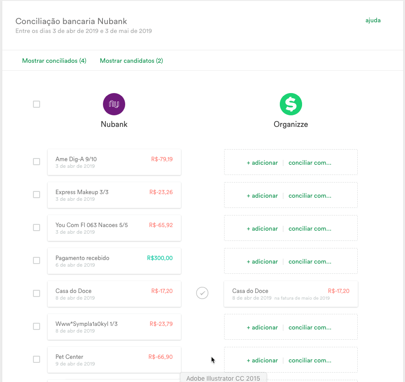The image size is (405, 382).
Task: Open conciliar com... for Express Makeup 3/3
Action: (x=310, y=195)
